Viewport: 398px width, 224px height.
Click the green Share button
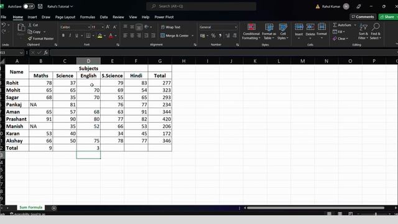388,17
